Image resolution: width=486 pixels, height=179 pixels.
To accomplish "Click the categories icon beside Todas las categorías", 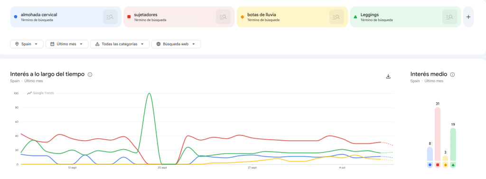I will tap(97, 44).
